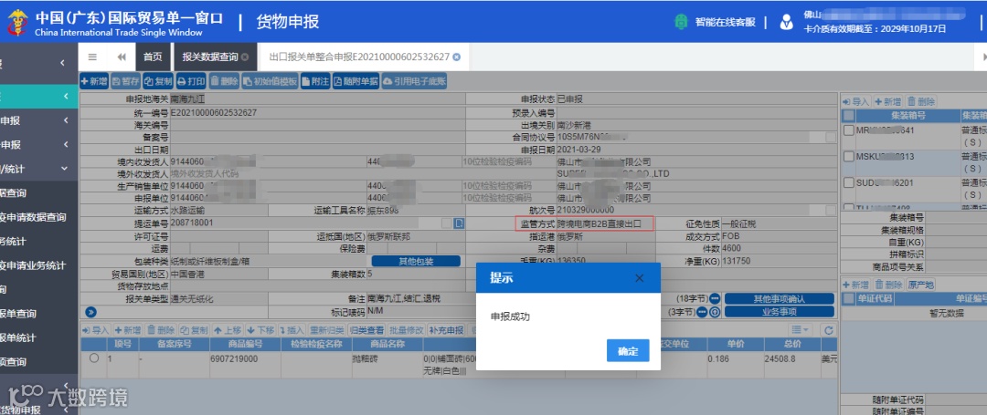This screenshot has height=415, width=987.
Task: Click 新增 in the 单证代码 panel
Action: pyautogui.click(x=856, y=285)
